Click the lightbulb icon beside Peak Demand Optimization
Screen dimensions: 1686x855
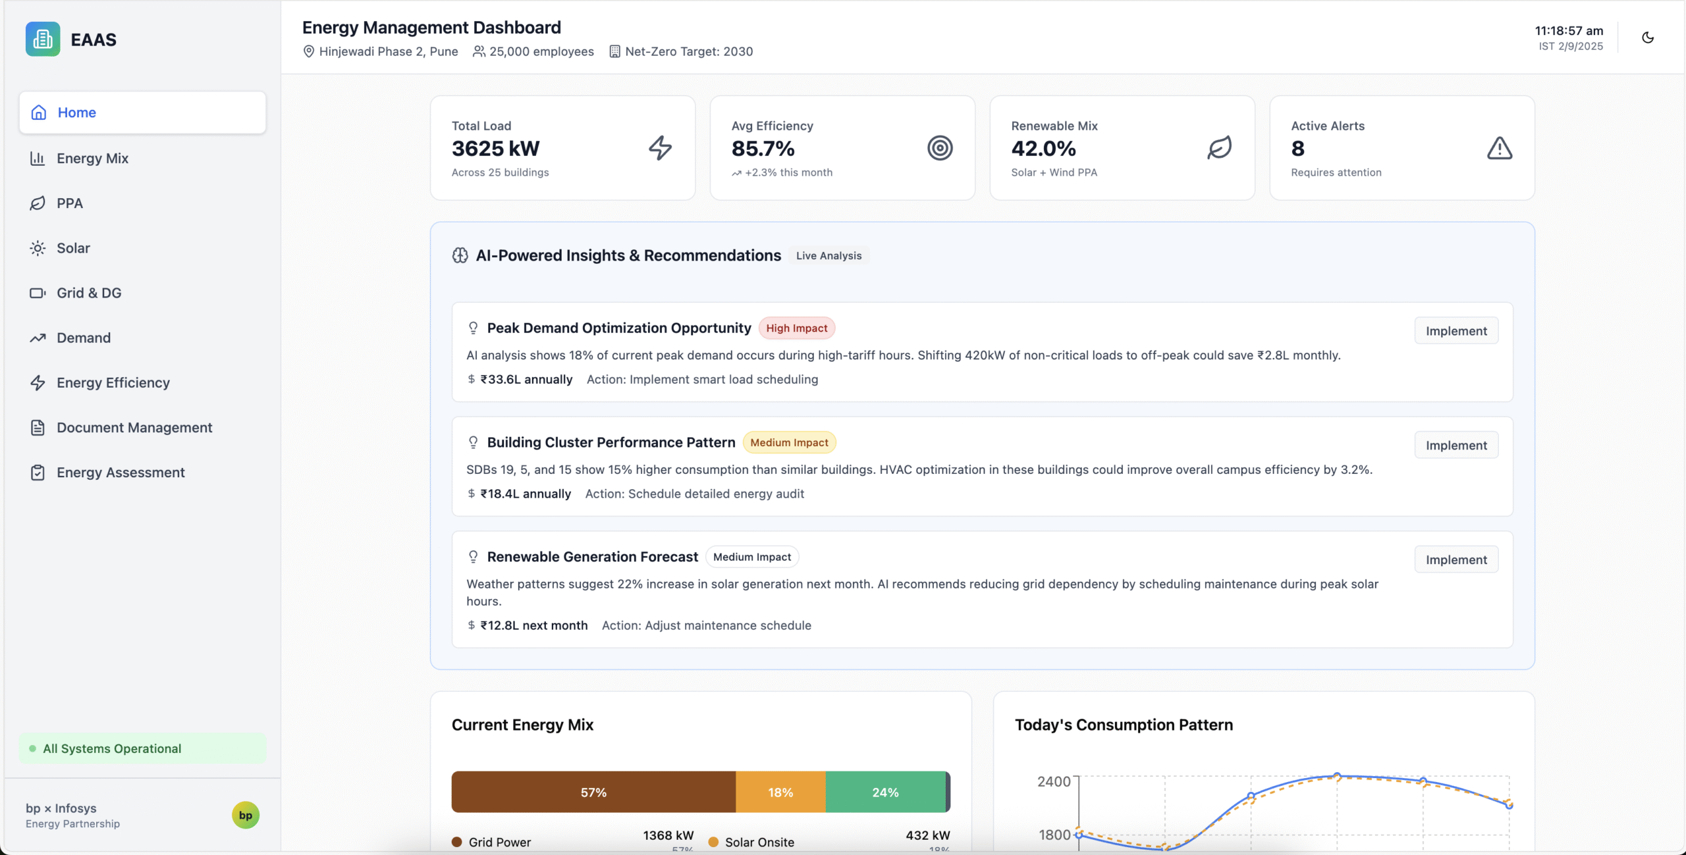coord(473,328)
